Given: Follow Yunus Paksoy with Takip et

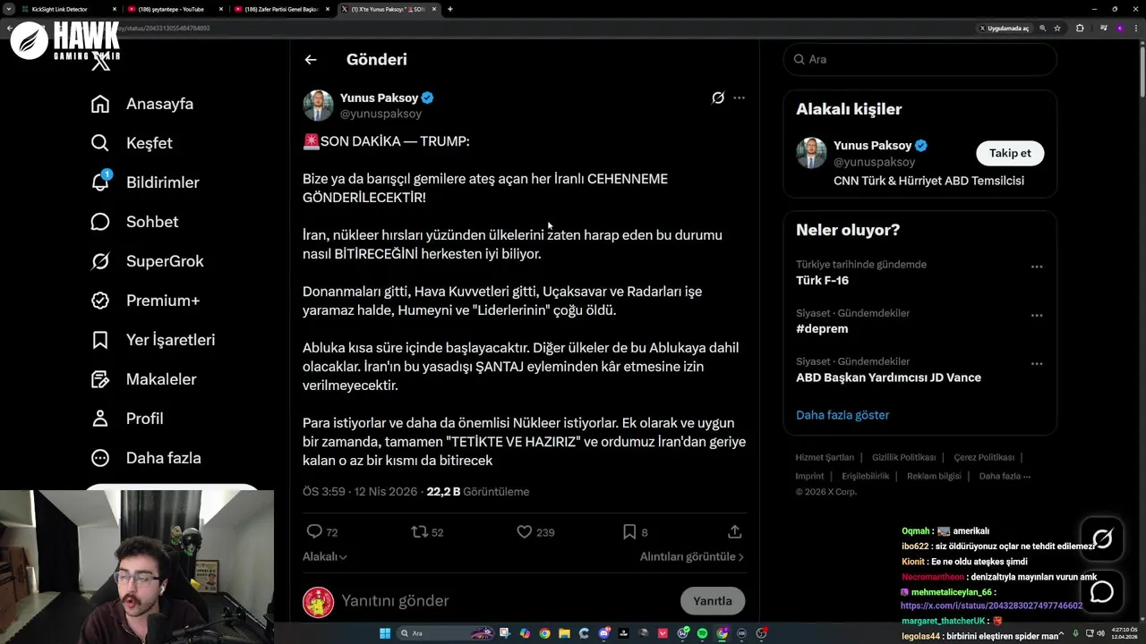Looking at the screenshot, I should tap(1010, 153).
